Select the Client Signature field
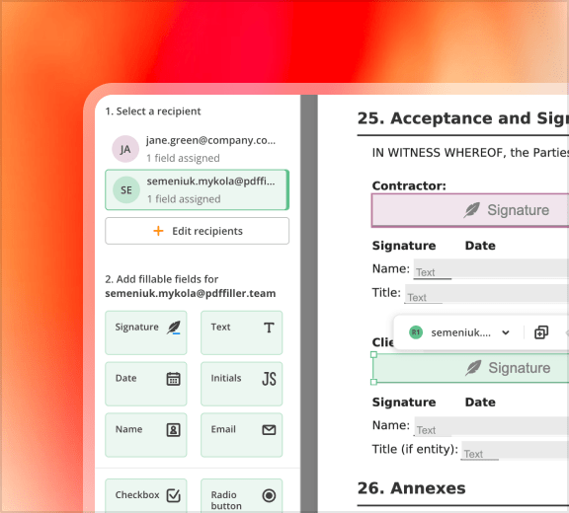Viewport: 569px width, 513px height. pos(471,368)
